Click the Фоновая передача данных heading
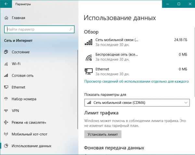195x155 pixels. point(114,148)
